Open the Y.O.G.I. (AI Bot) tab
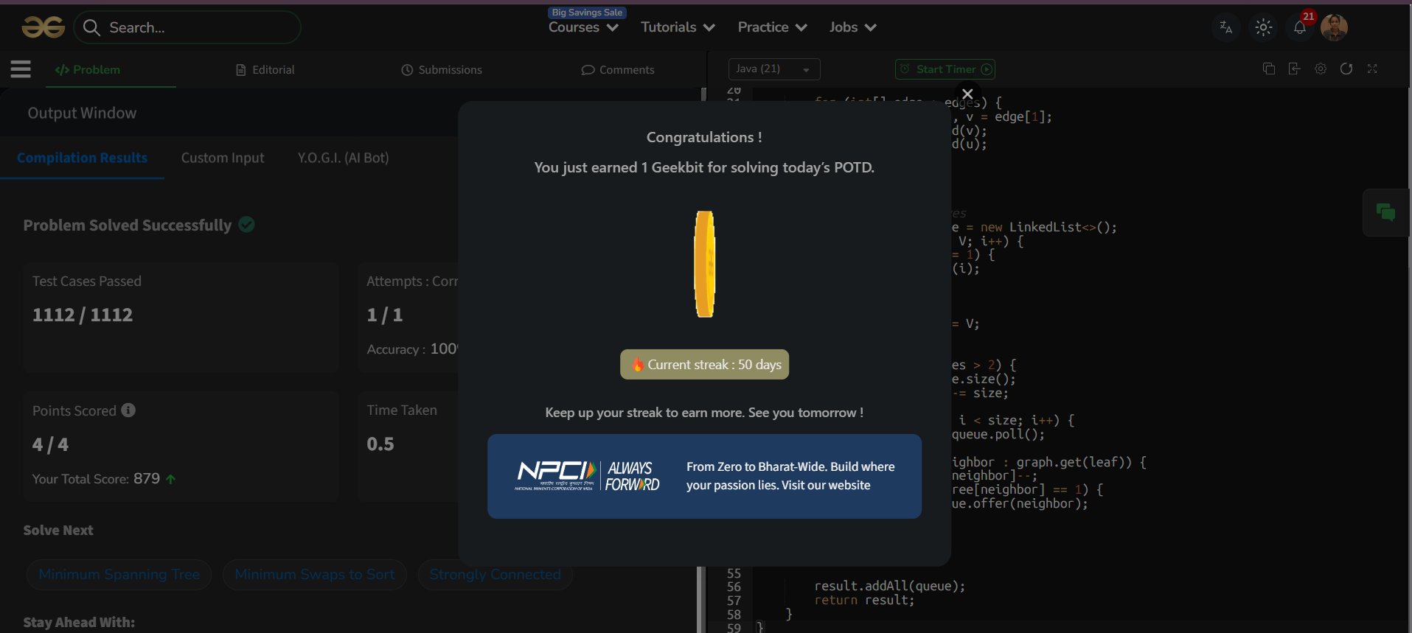This screenshot has width=1412, height=633. (343, 158)
